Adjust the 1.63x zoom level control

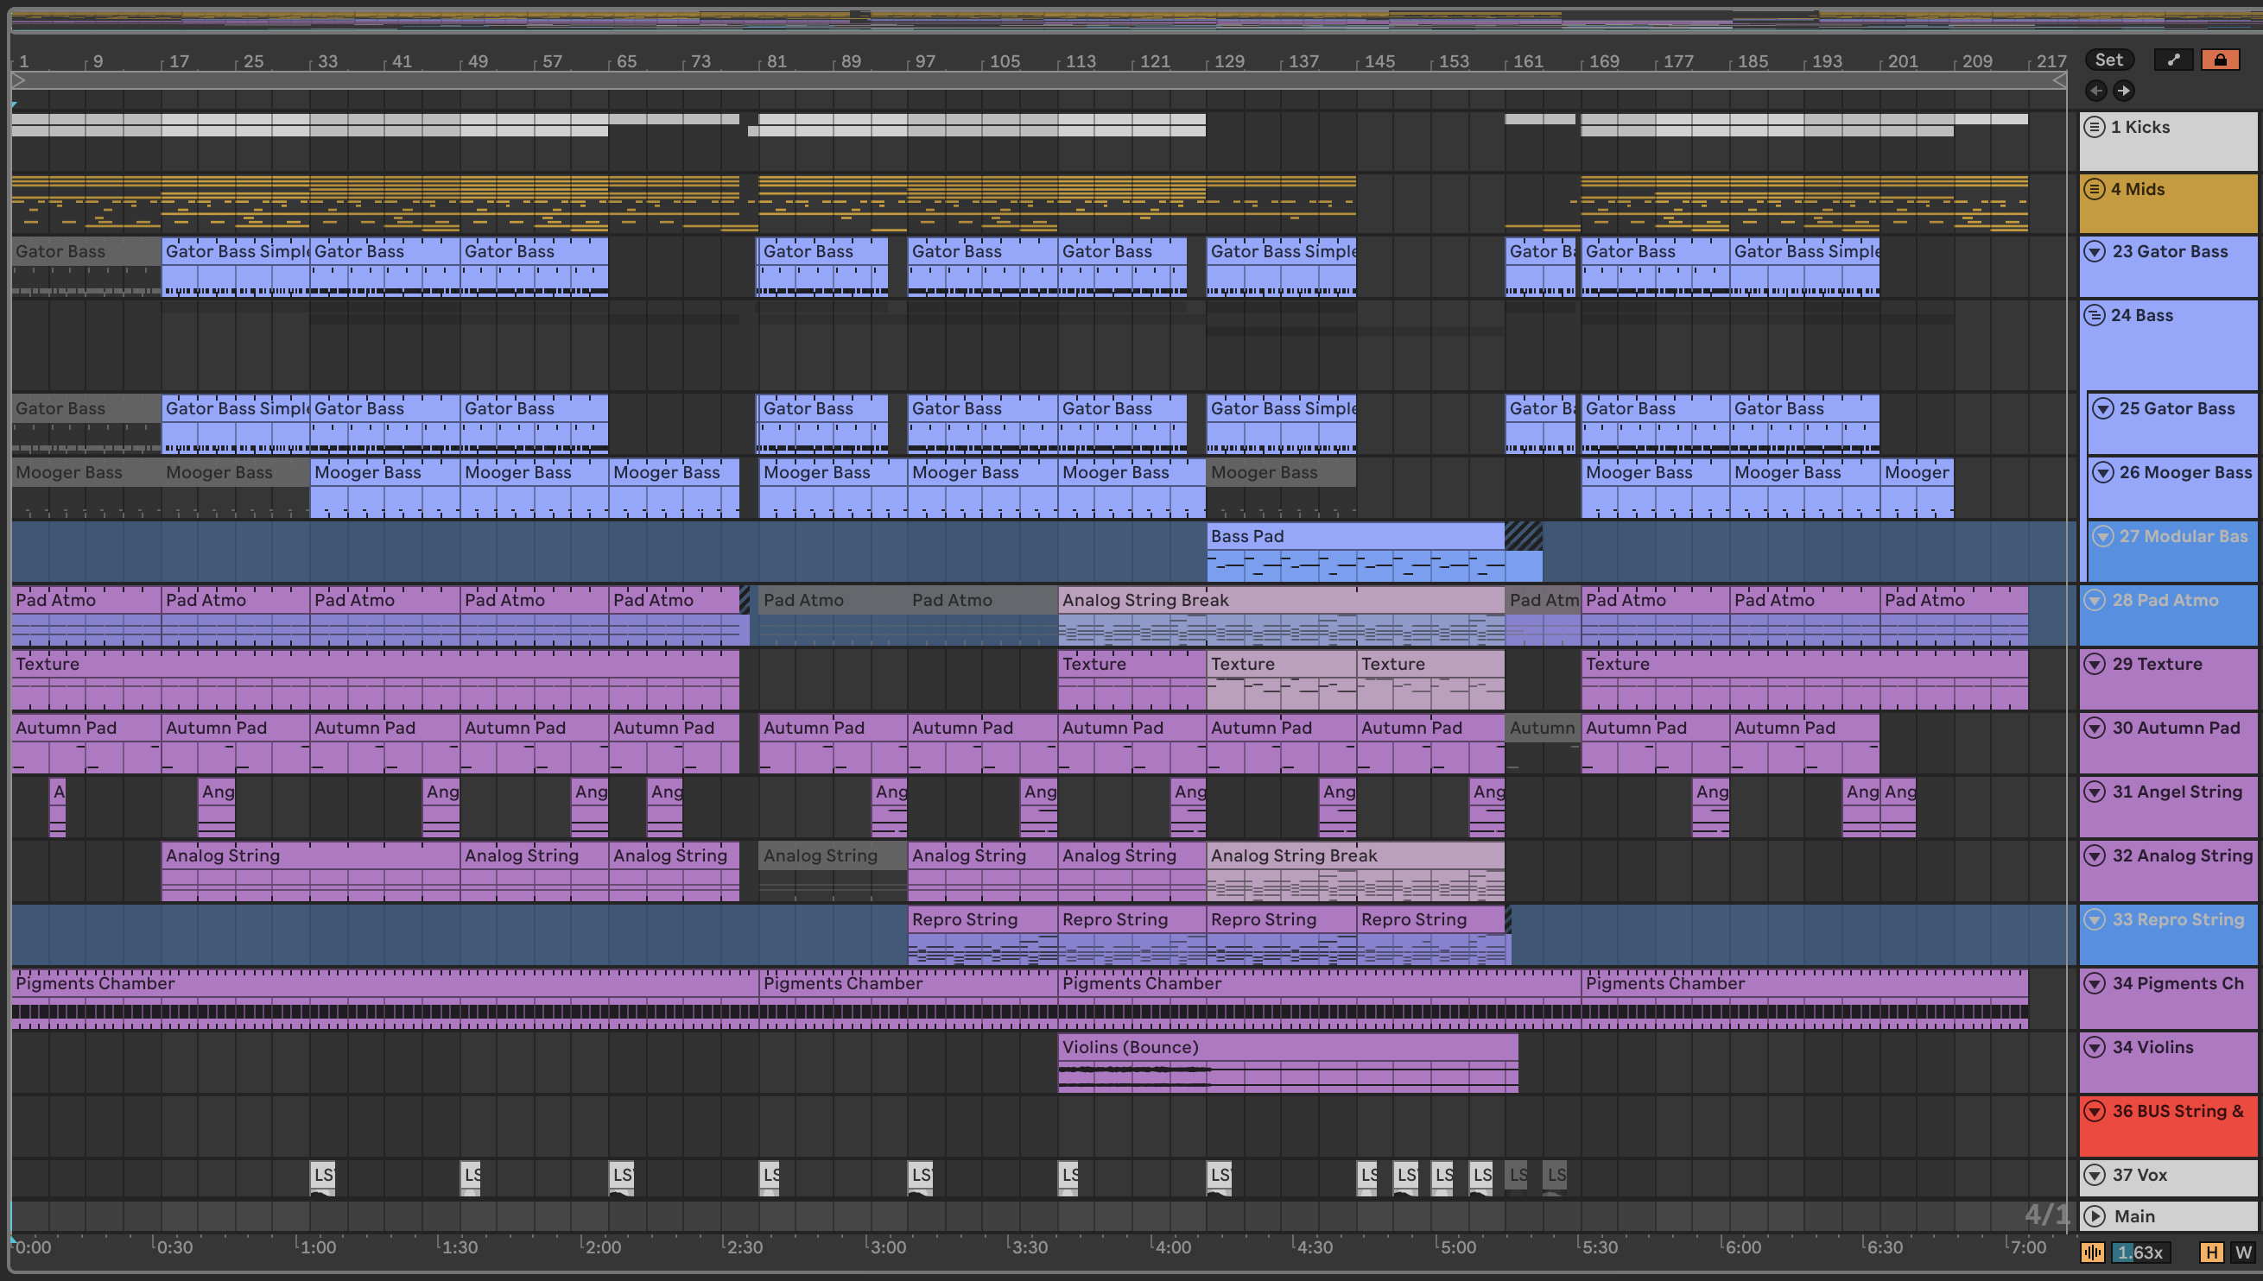[2139, 1252]
